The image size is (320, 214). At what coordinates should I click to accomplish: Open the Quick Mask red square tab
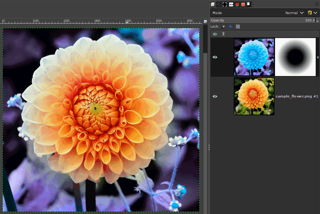243,5
